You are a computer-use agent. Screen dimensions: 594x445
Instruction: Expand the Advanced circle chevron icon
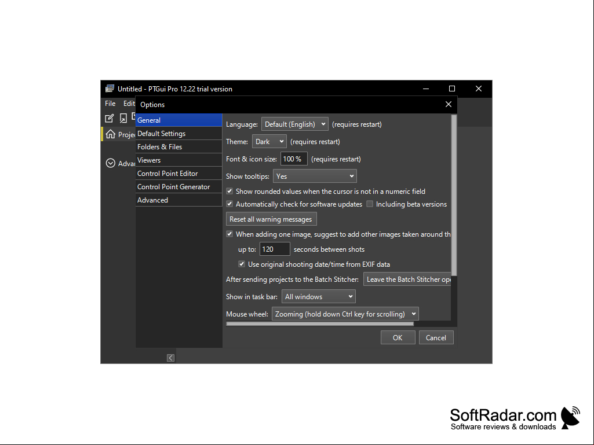(x=110, y=163)
